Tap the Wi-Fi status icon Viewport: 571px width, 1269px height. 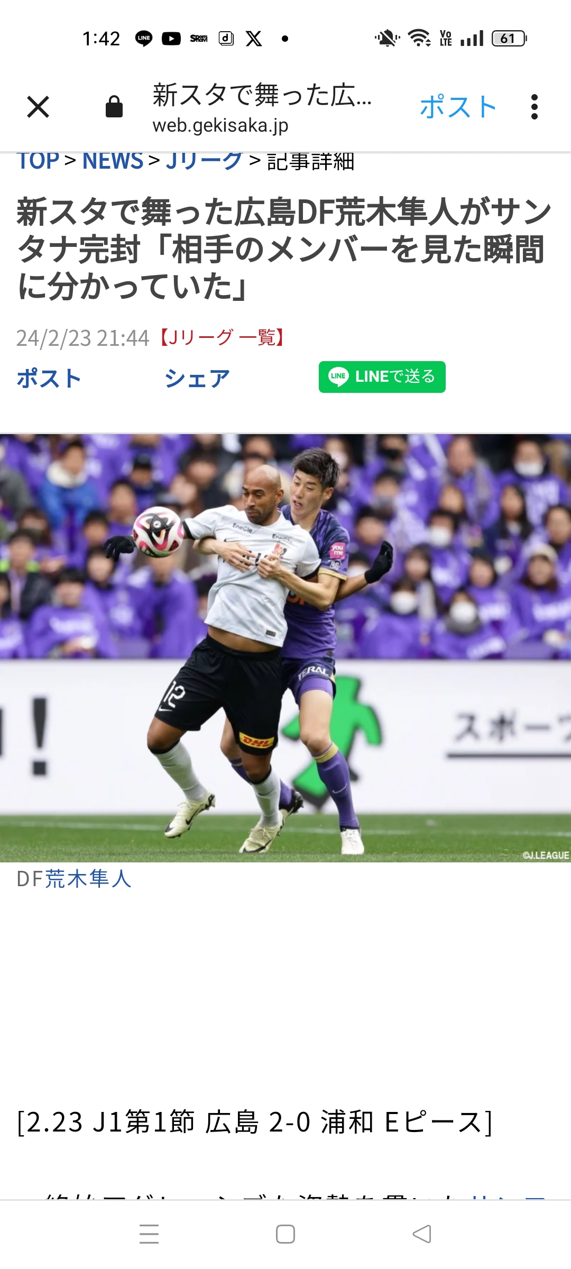pos(419,39)
